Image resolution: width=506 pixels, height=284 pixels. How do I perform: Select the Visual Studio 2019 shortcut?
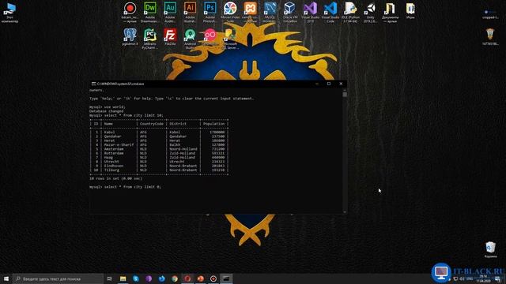pyautogui.click(x=310, y=12)
